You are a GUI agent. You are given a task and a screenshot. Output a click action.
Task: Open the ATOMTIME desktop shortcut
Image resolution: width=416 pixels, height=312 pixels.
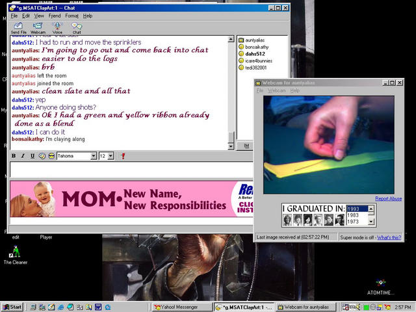tap(381, 287)
